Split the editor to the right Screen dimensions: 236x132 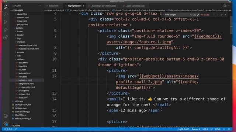pyautogui.click(x=225, y=6)
